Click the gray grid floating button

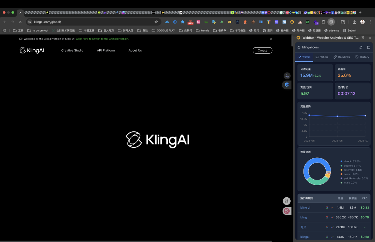(x=286, y=201)
